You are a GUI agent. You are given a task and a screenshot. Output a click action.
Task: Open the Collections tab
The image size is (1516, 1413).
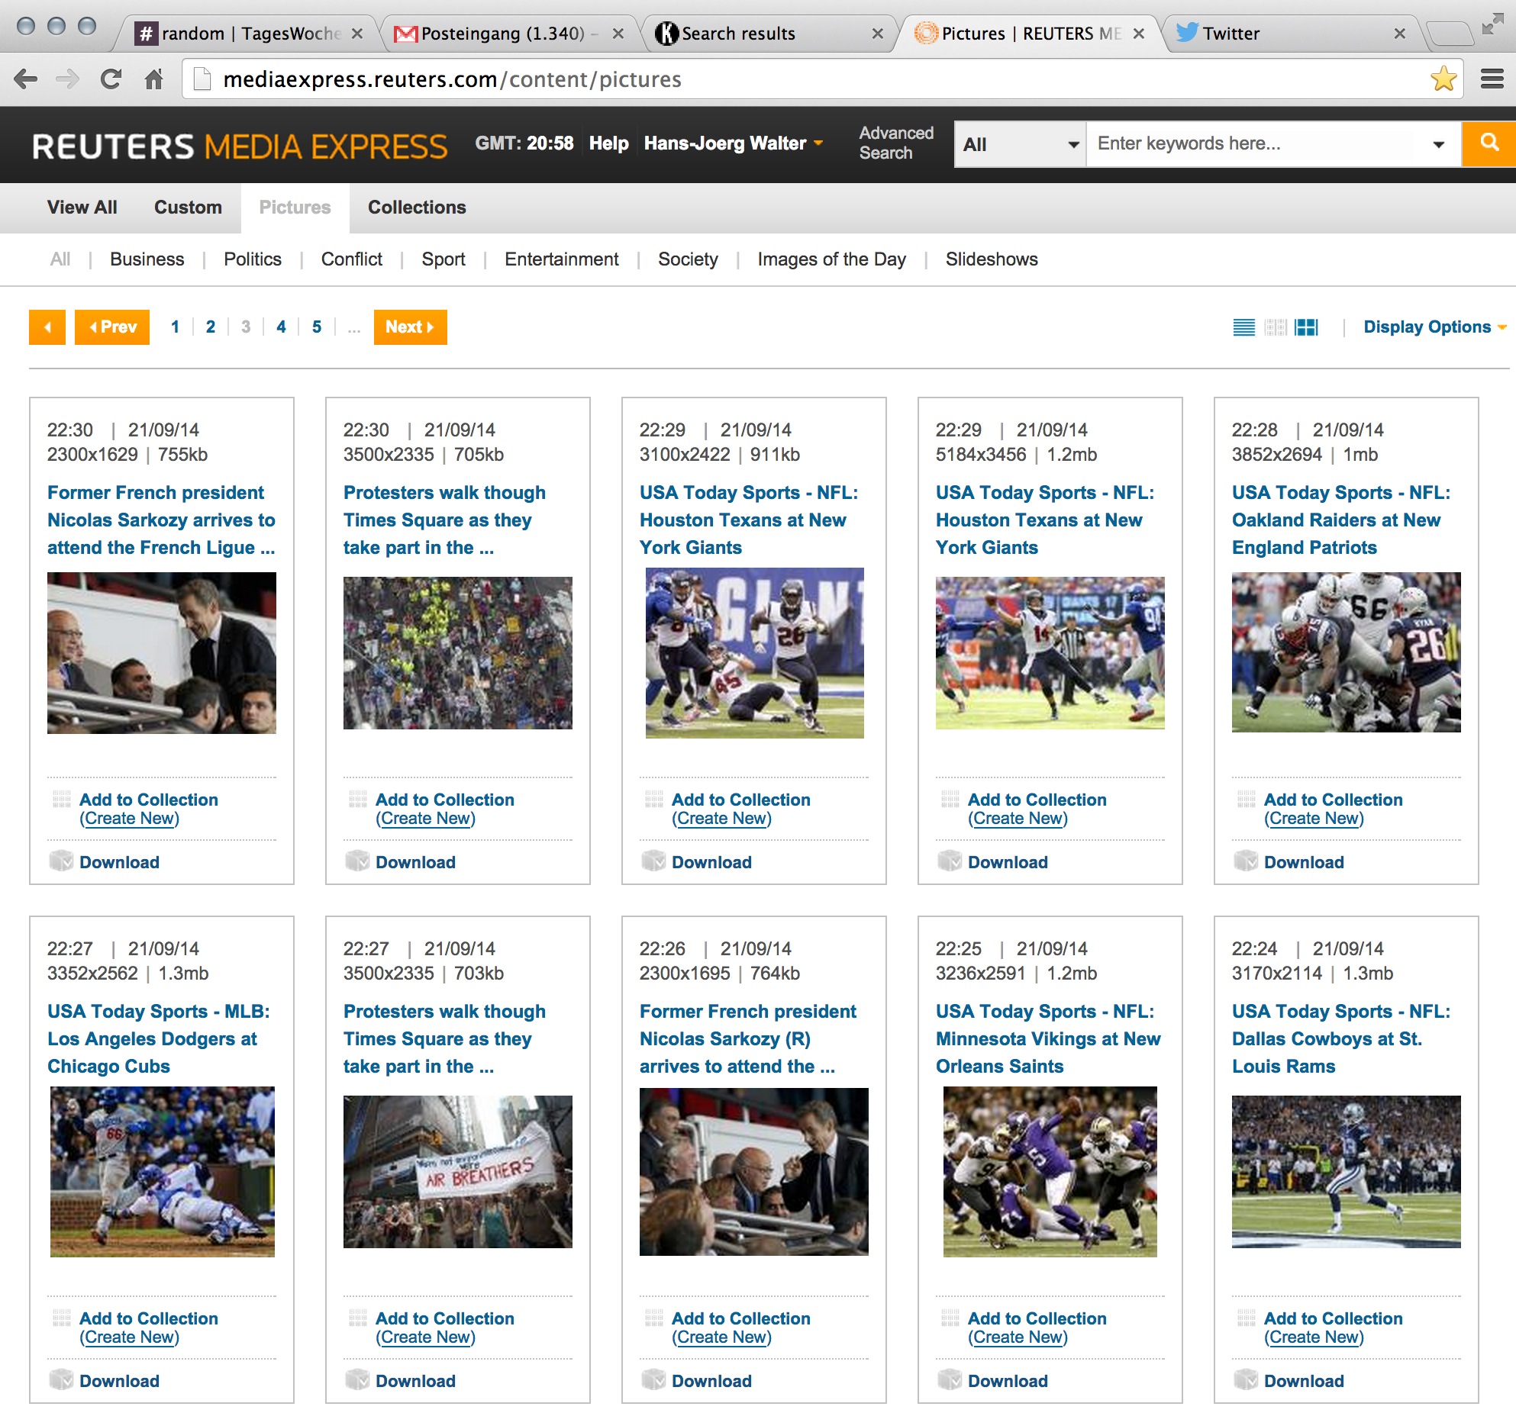[x=417, y=208]
